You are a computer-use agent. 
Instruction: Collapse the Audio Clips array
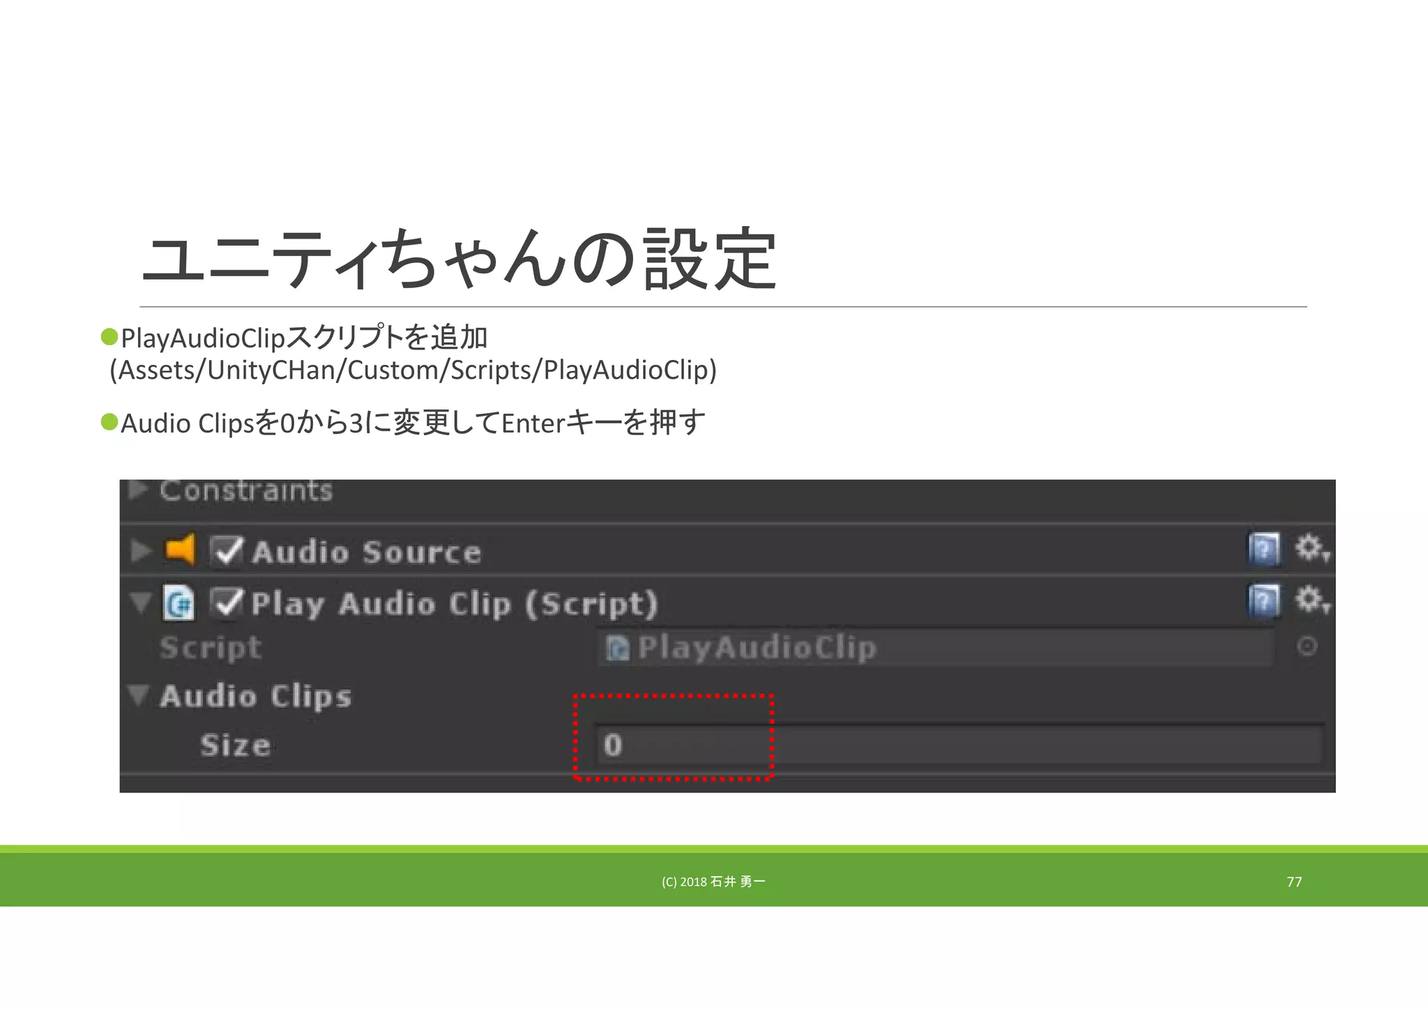[139, 695]
